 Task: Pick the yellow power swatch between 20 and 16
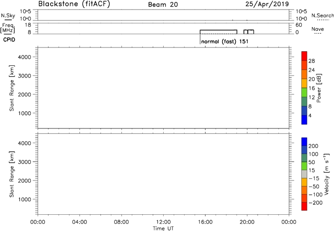304,83
